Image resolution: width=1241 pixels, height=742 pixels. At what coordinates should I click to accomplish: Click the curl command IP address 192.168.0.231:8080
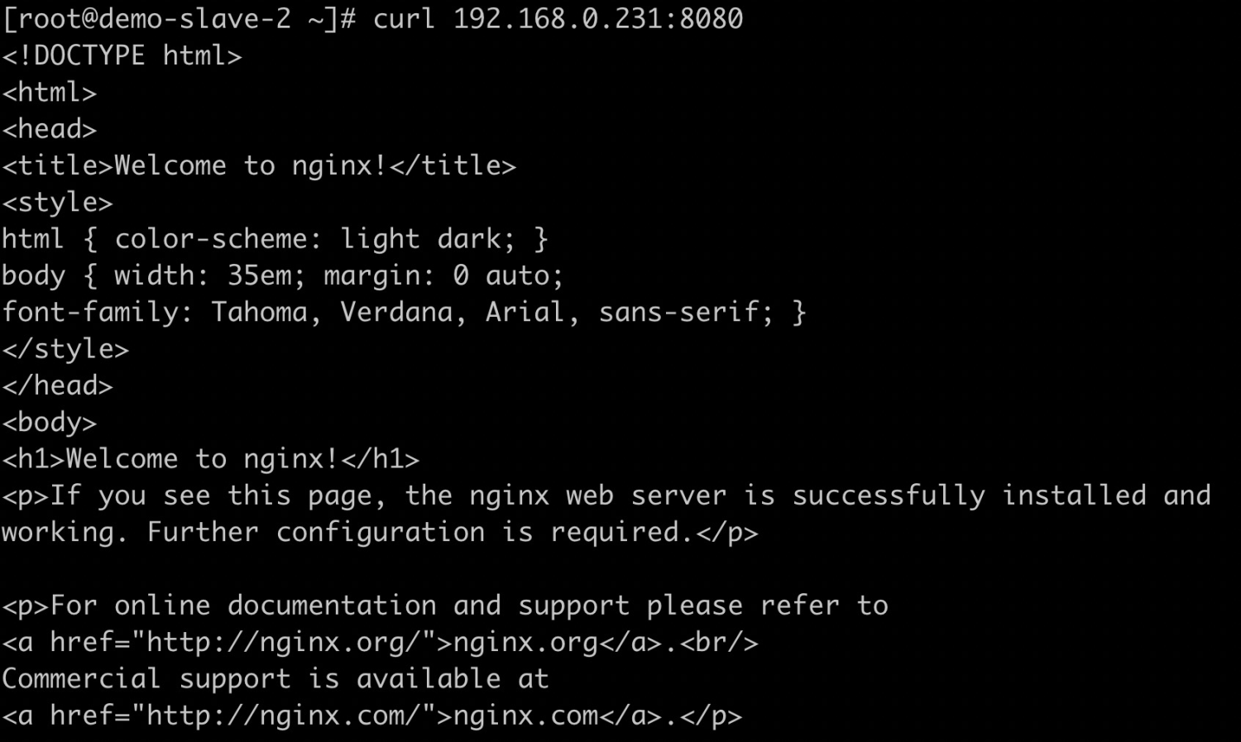[x=598, y=19]
